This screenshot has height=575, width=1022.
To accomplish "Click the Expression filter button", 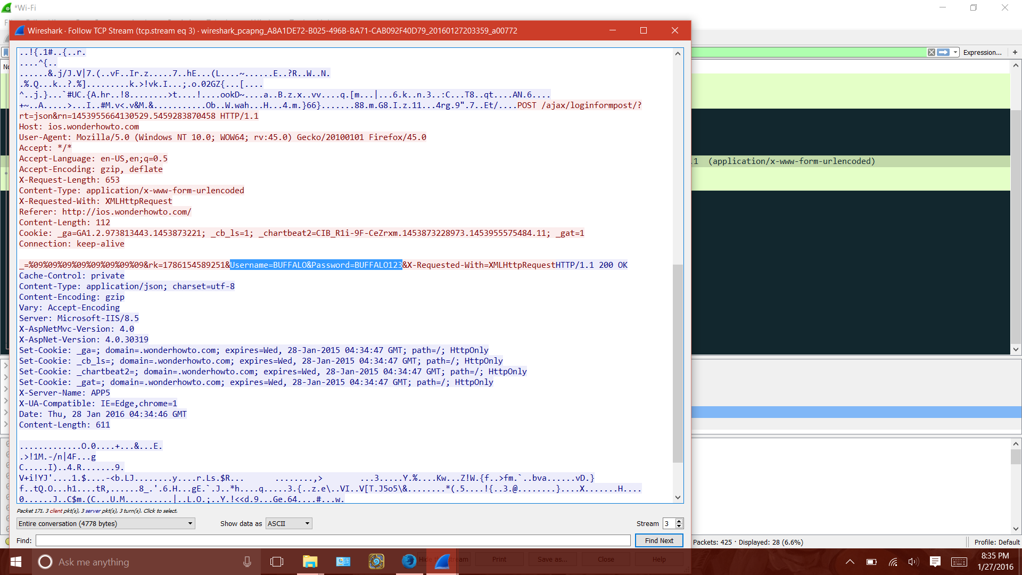I will [x=983, y=52].
